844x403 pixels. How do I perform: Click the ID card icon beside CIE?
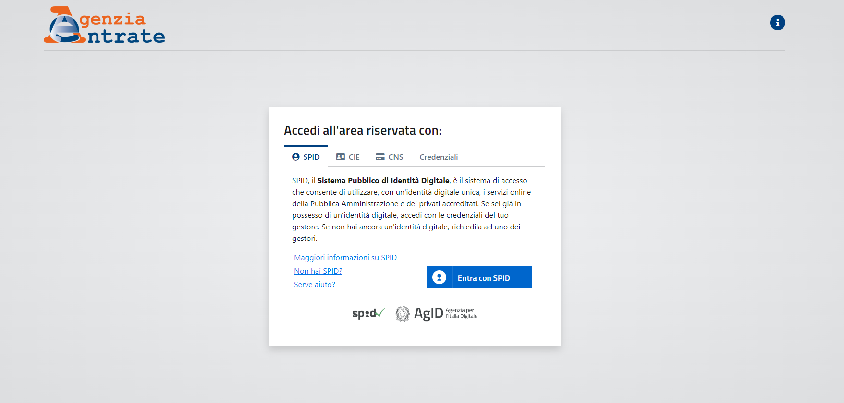click(x=341, y=157)
